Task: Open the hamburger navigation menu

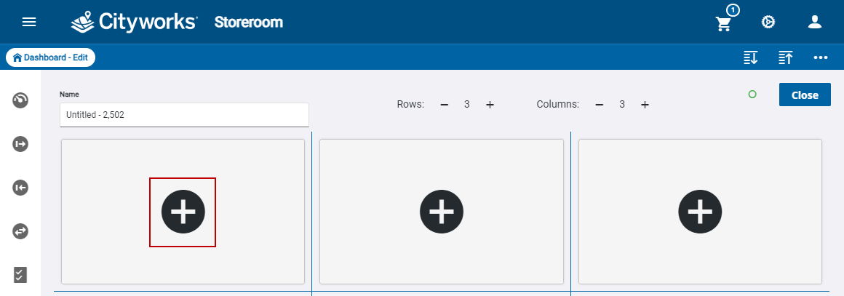Action: click(29, 22)
